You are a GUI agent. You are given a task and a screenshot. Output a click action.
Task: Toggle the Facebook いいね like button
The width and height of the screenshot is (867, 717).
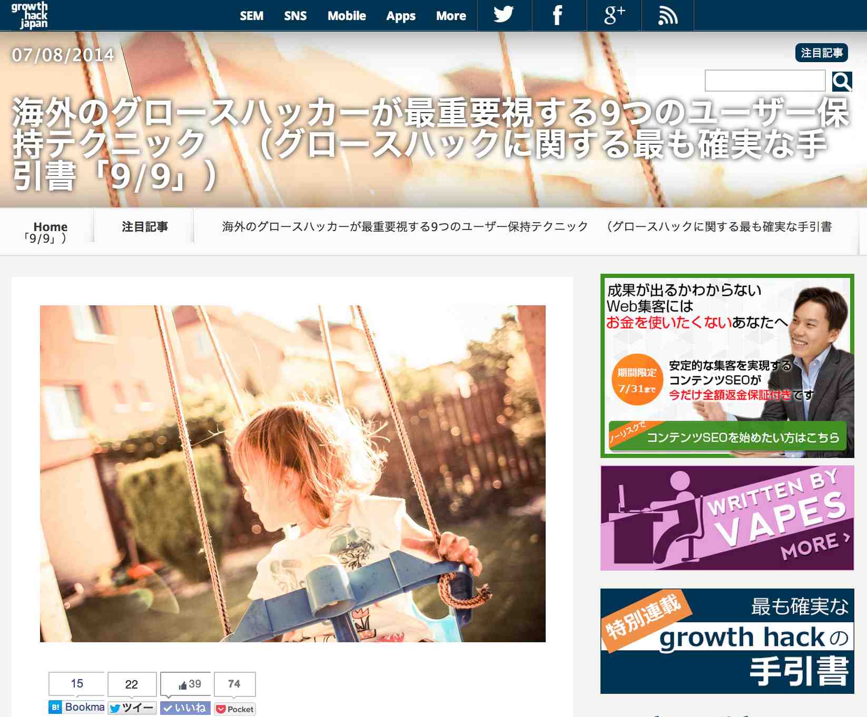click(x=185, y=708)
